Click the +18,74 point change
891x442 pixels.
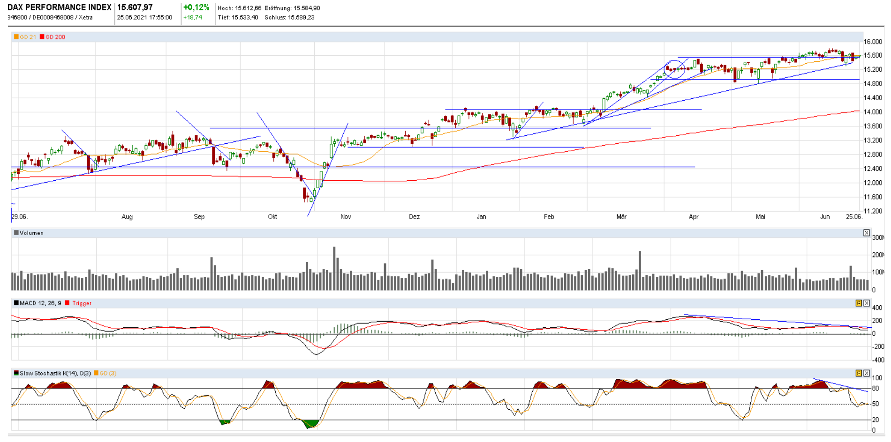[193, 17]
